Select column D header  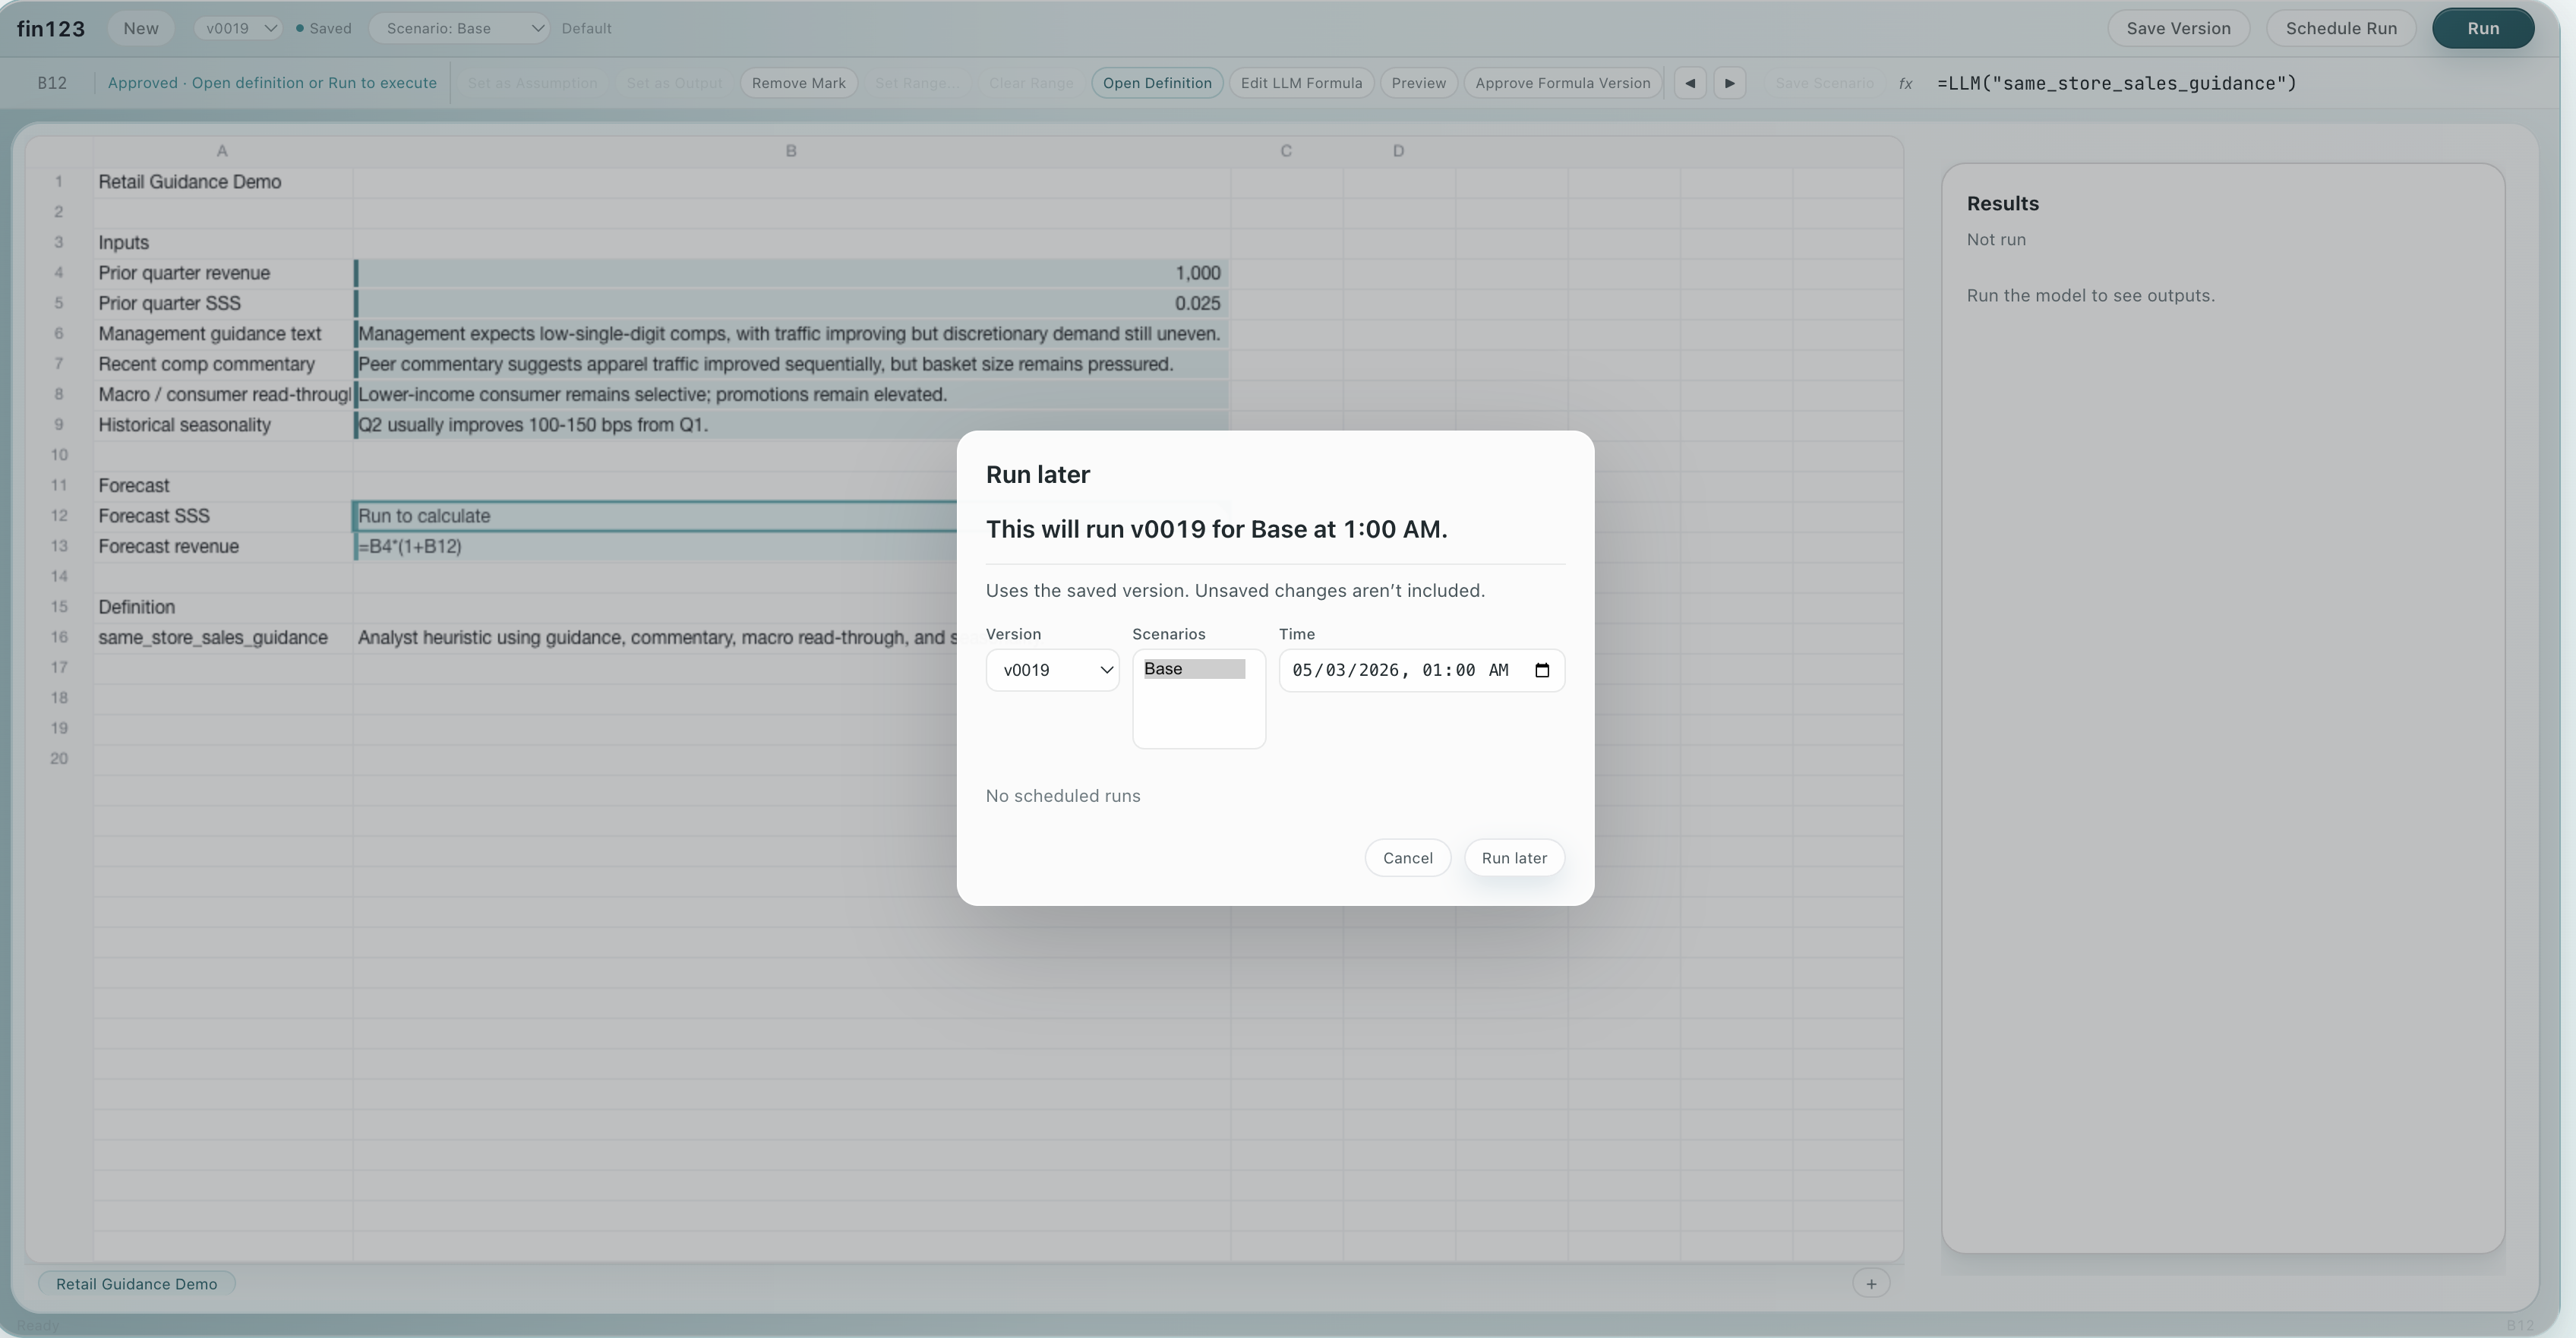pyautogui.click(x=1399, y=151)
